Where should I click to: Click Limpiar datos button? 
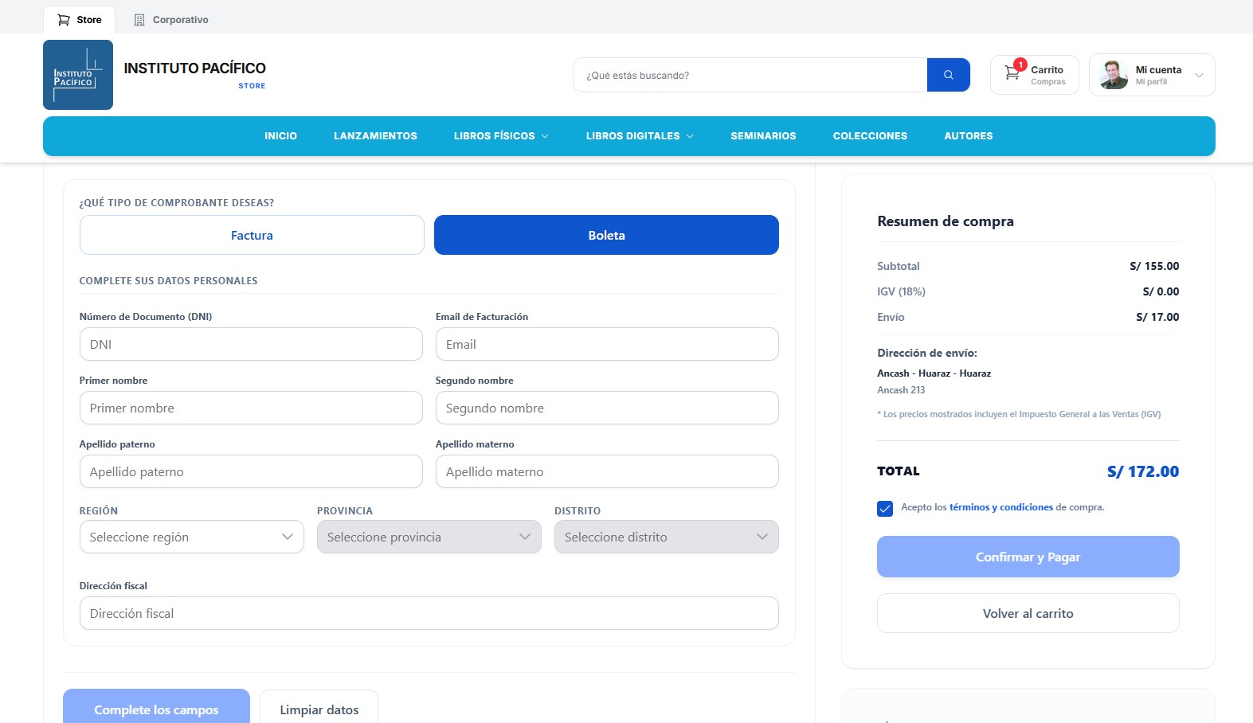319,708
